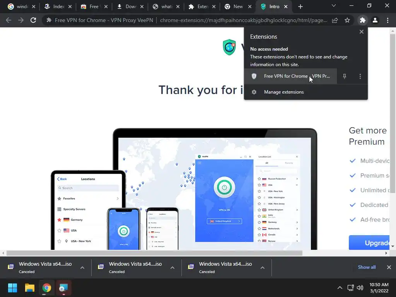This screenshot has width=396, height=297.
Task: Click the horizontal scrollbar thumb
Action: (154, 253)
